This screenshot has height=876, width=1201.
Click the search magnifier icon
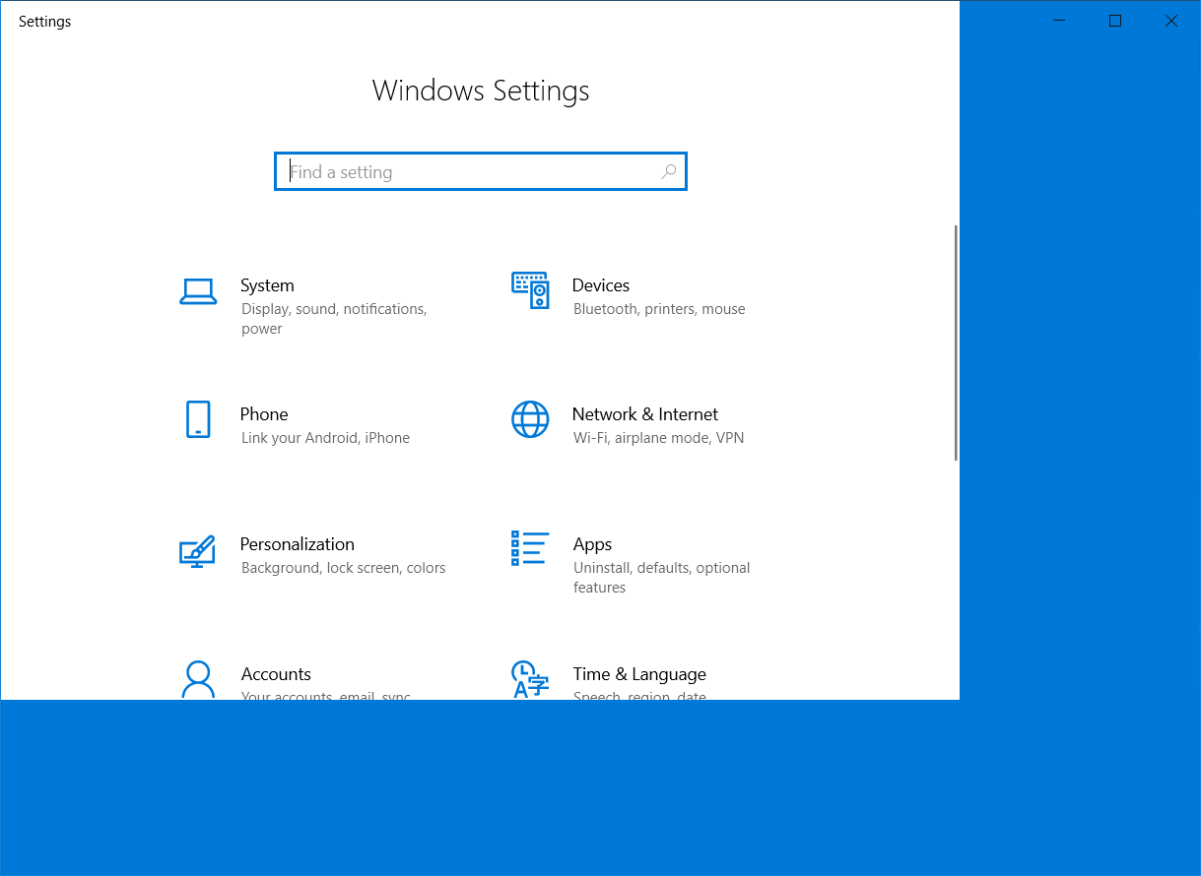(668, 172)
